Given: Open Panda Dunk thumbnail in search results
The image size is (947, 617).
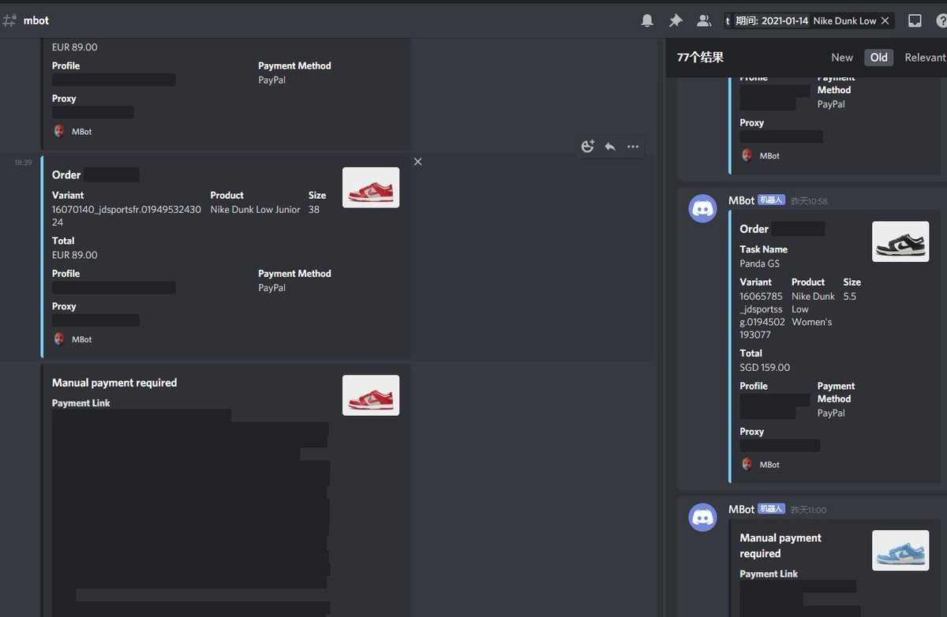Looking at the screenshot, I should click(x=900, y=241).
